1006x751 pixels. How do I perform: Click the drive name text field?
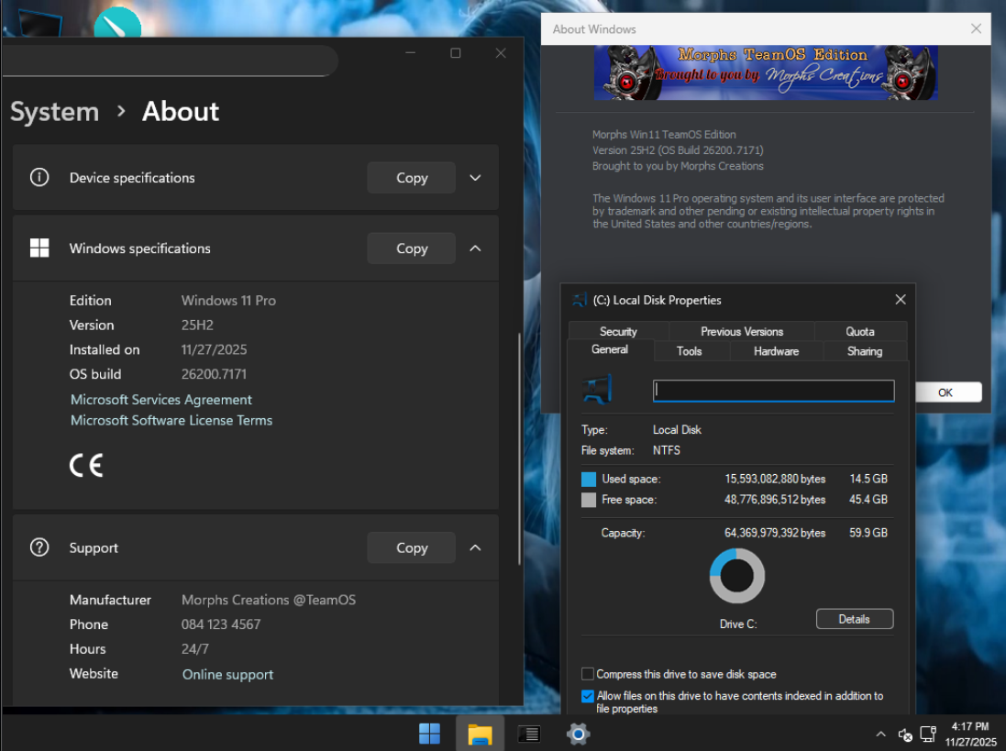(x=773, y=391)
